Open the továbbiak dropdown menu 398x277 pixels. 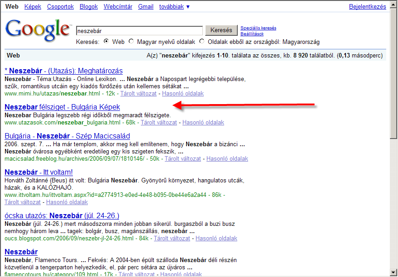coord(174,7)
